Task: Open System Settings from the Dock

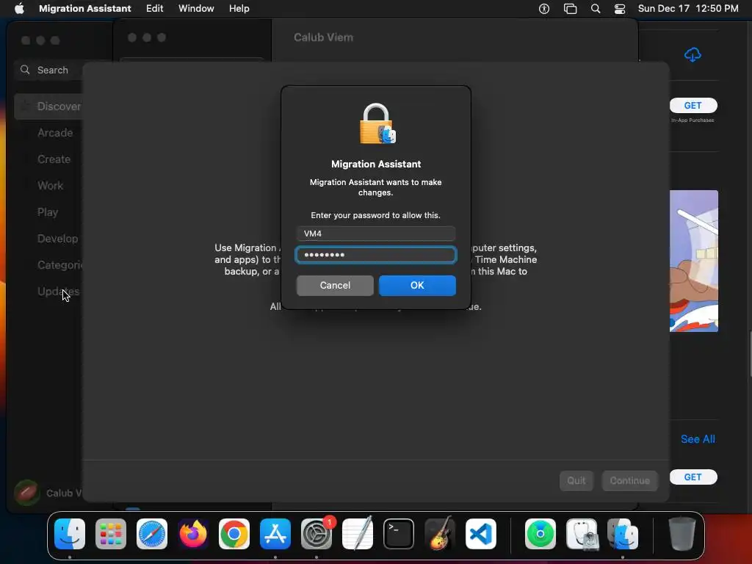Action: pos(317,534)
